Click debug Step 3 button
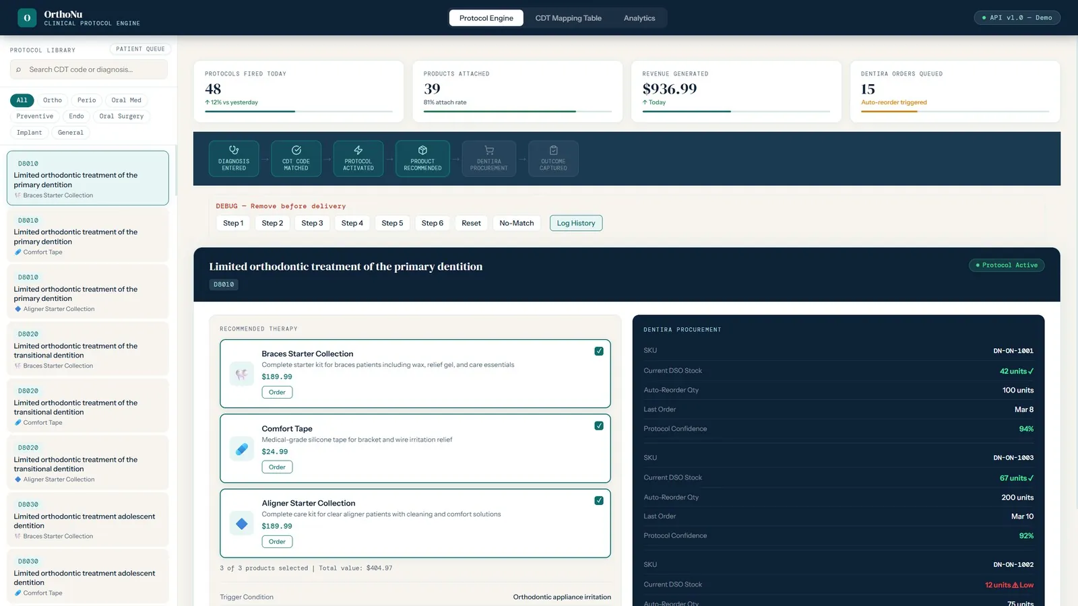The height and width of the screenshot is (606, 1078). pyautogui.click(x=312, y=223)
